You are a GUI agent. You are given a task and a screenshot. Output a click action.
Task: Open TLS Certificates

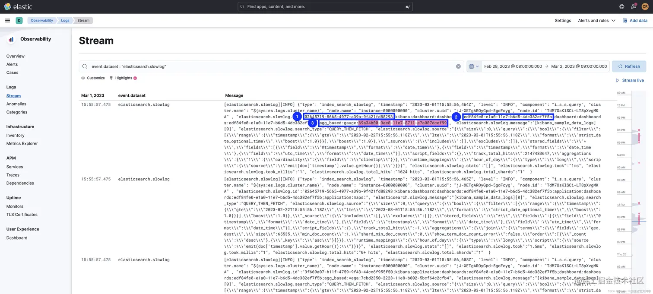tap(22, 215)
